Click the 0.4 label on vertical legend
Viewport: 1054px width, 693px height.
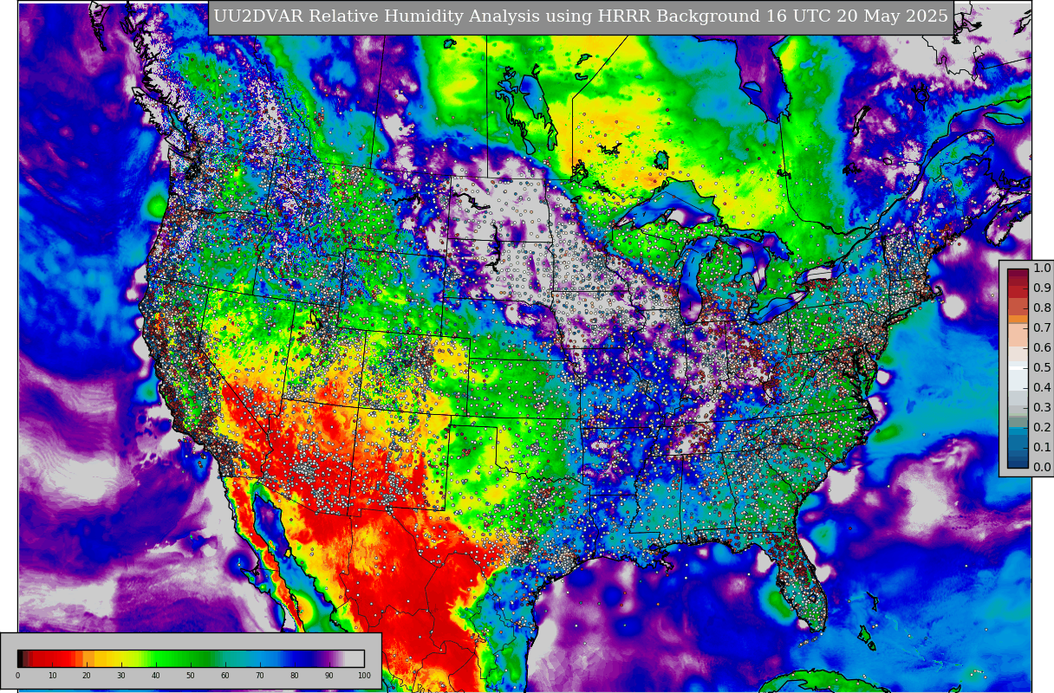(1043, 387)
